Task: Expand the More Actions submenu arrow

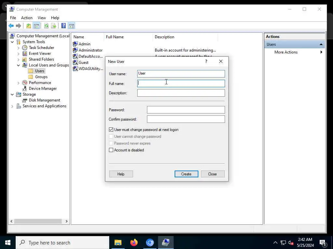Action: point(321,52)
